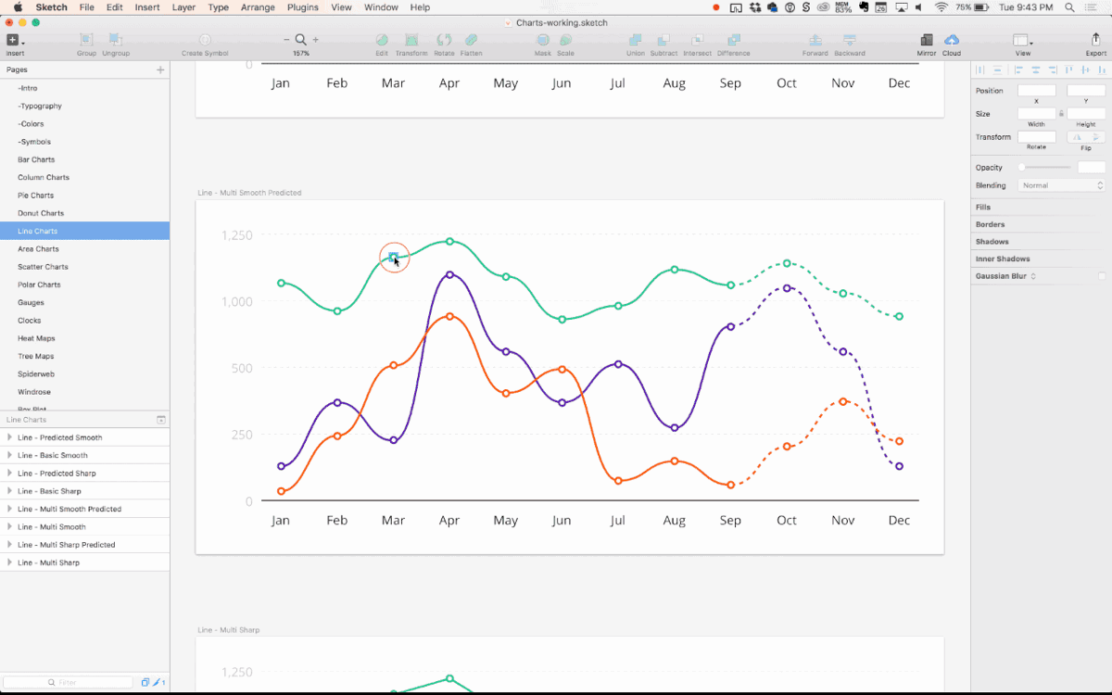
Task: Zoom in with the plus button
Action: (316, 40)
